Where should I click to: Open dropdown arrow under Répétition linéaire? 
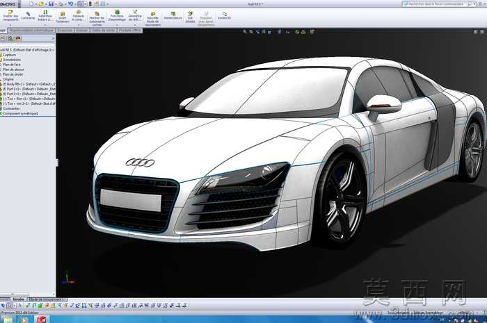(x=45, y=25)
